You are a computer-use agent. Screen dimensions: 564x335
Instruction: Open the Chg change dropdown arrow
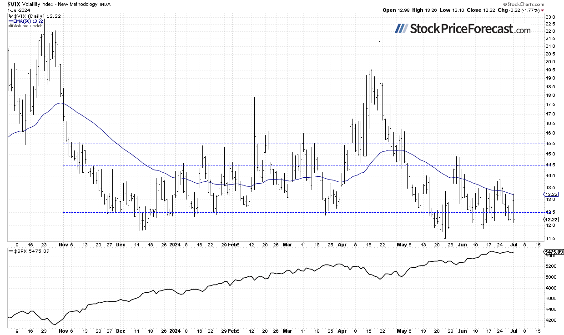click(543, 10)
